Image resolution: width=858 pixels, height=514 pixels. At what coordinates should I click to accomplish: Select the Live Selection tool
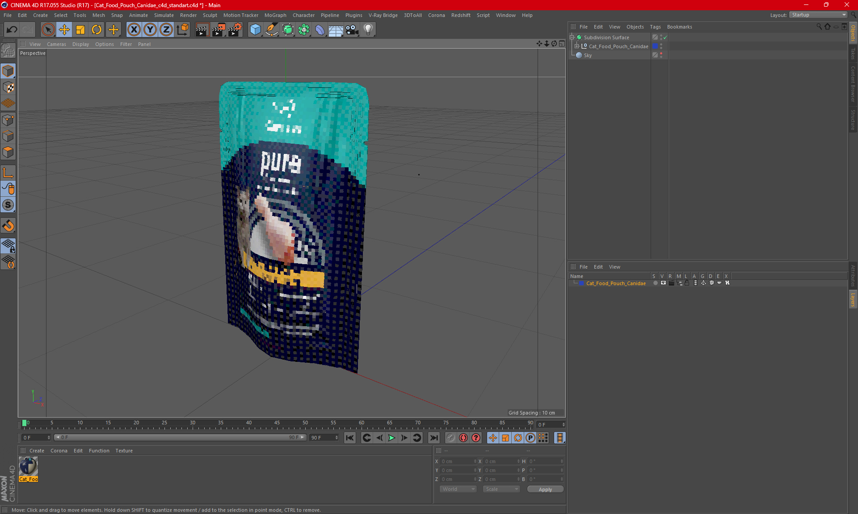[x=48, y=30]
